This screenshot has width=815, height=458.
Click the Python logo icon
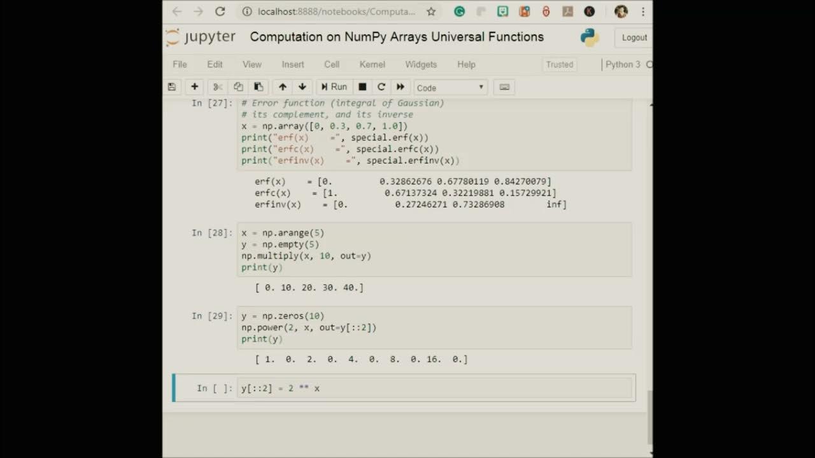590,37
